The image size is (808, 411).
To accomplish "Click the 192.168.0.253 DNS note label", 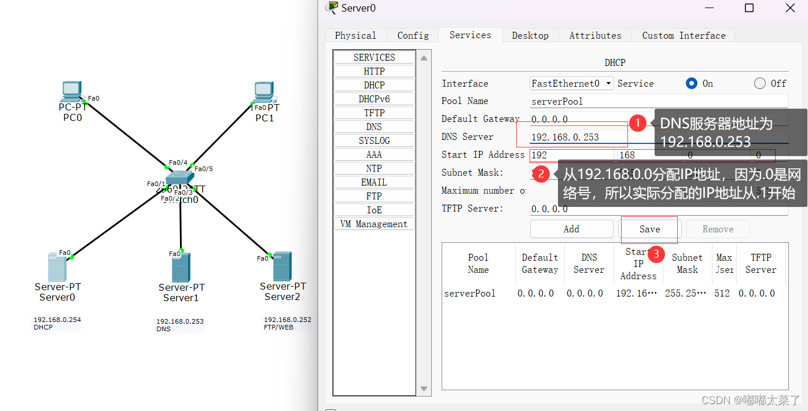I will point(179,325).
